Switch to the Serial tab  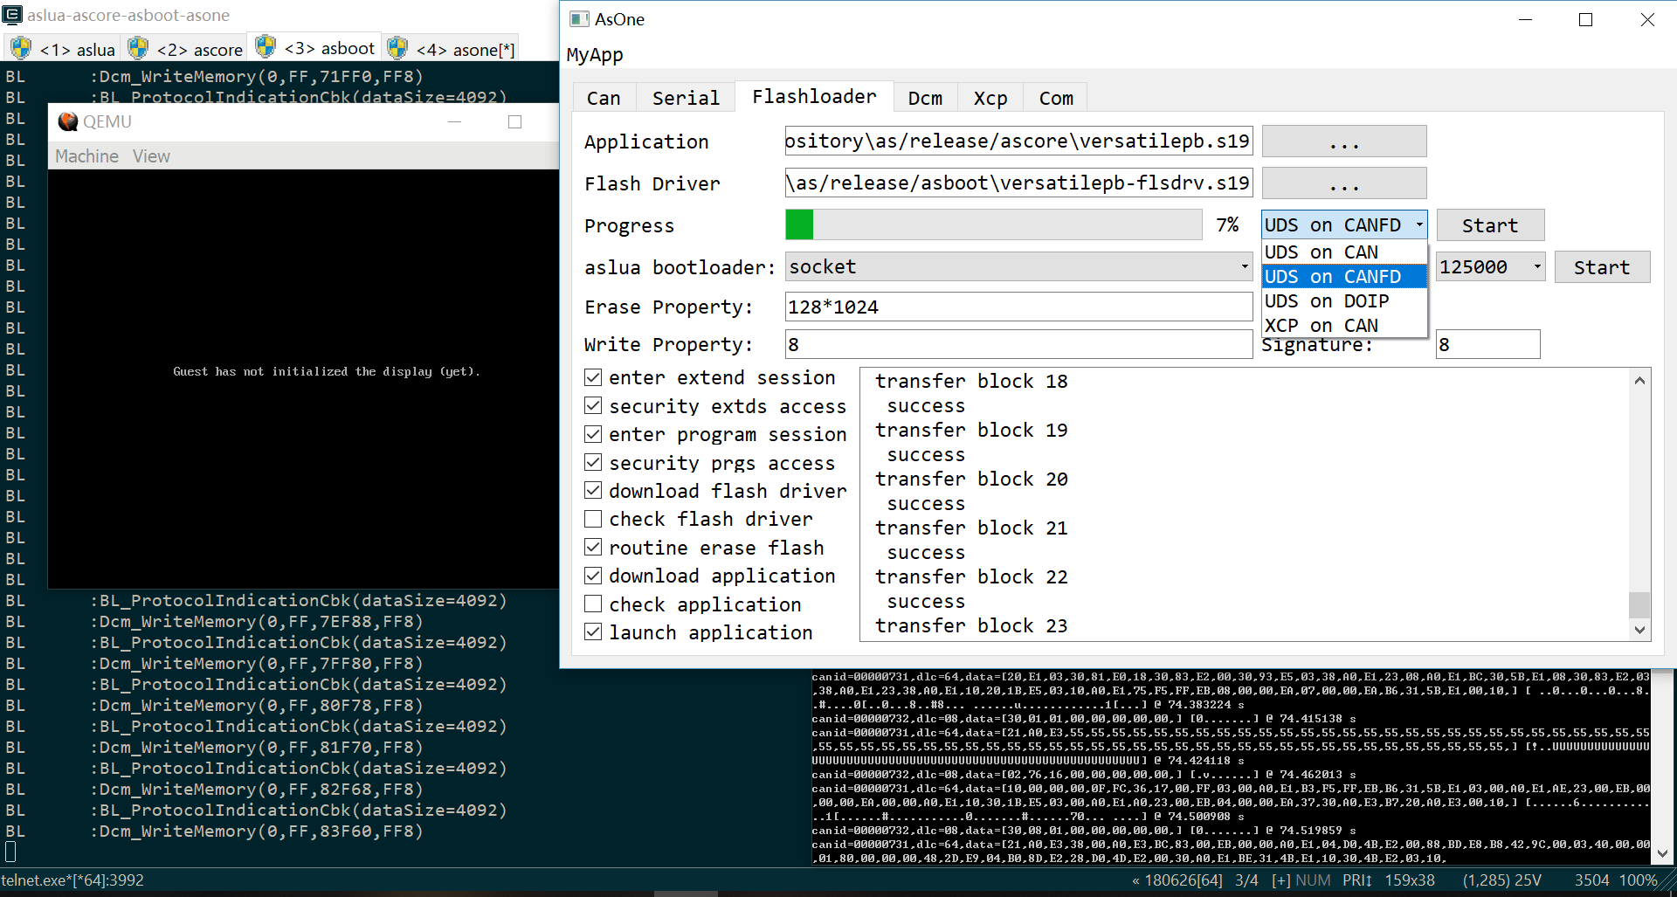pyautogui.click(x=686, y=98)
